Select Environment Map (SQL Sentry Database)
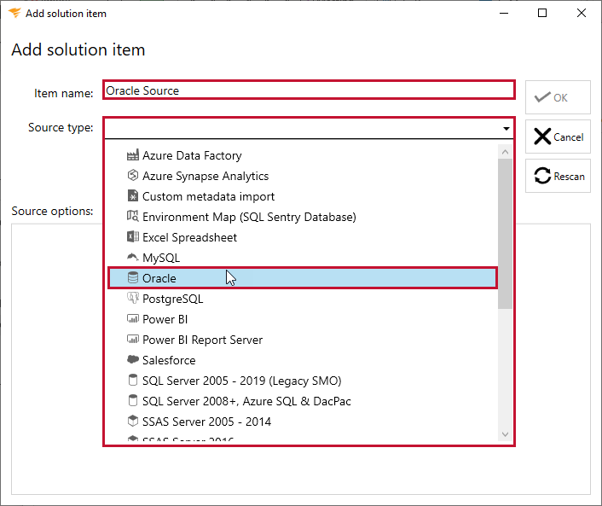This screenshot has height=506, width=602. [303, 217]
